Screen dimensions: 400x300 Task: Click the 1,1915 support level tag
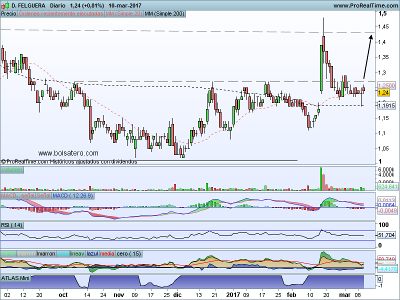(386, 105)
